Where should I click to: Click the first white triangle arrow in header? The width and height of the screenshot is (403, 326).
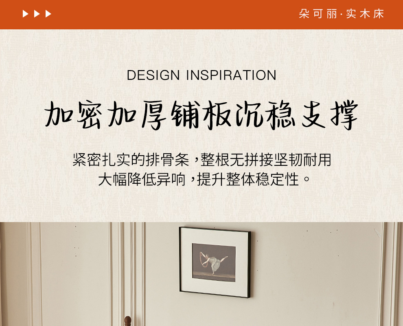point(26,13)
